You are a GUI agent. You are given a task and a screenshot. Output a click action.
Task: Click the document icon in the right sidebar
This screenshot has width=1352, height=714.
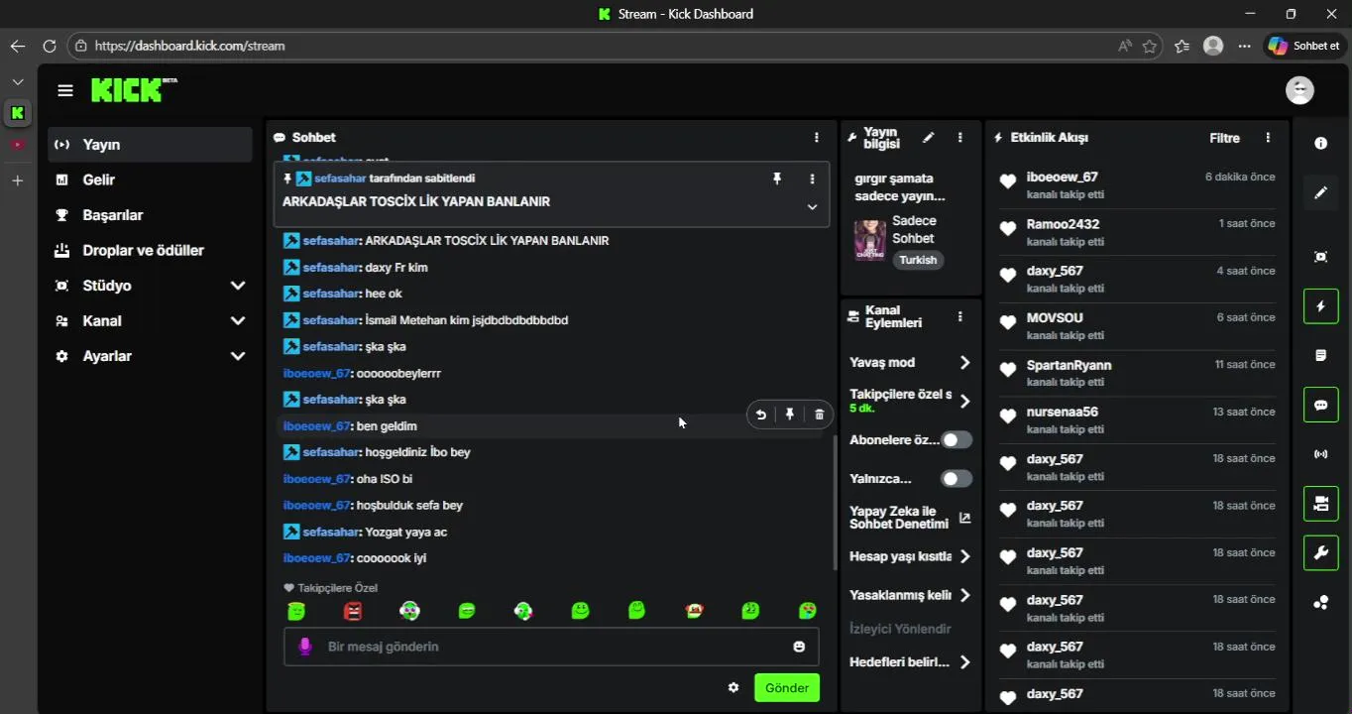[x=1320, y=355]
